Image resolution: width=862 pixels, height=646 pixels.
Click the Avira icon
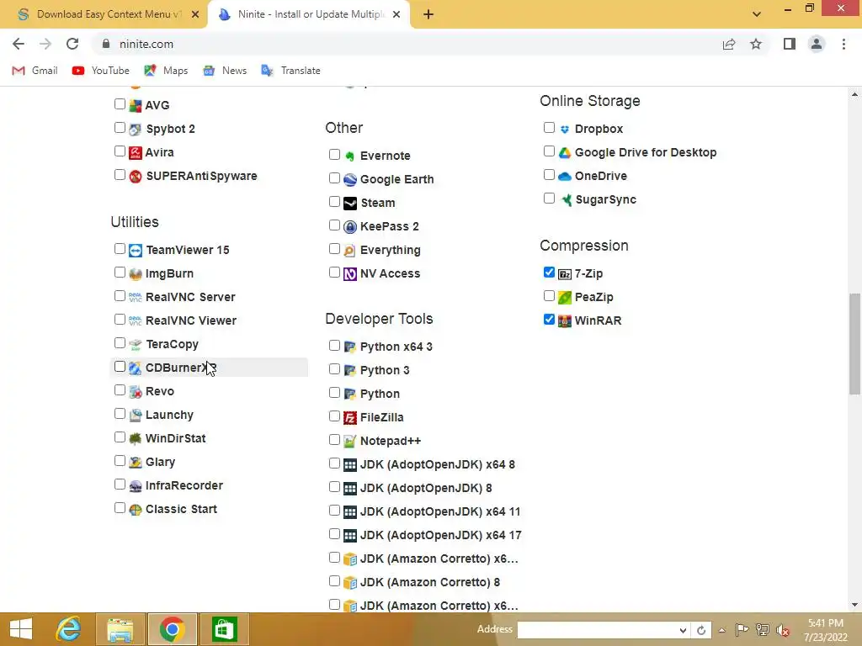136,153
